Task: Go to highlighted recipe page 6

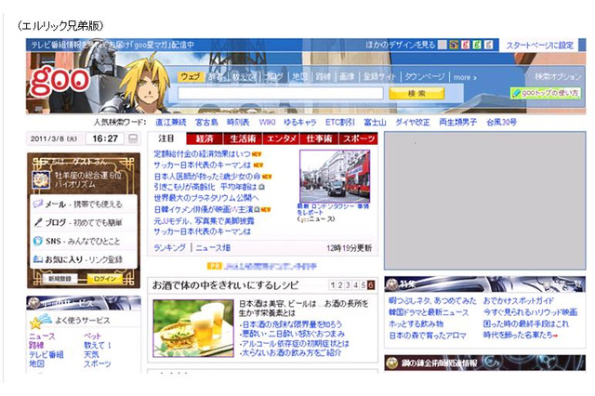Action: click(x=371, y=285)
